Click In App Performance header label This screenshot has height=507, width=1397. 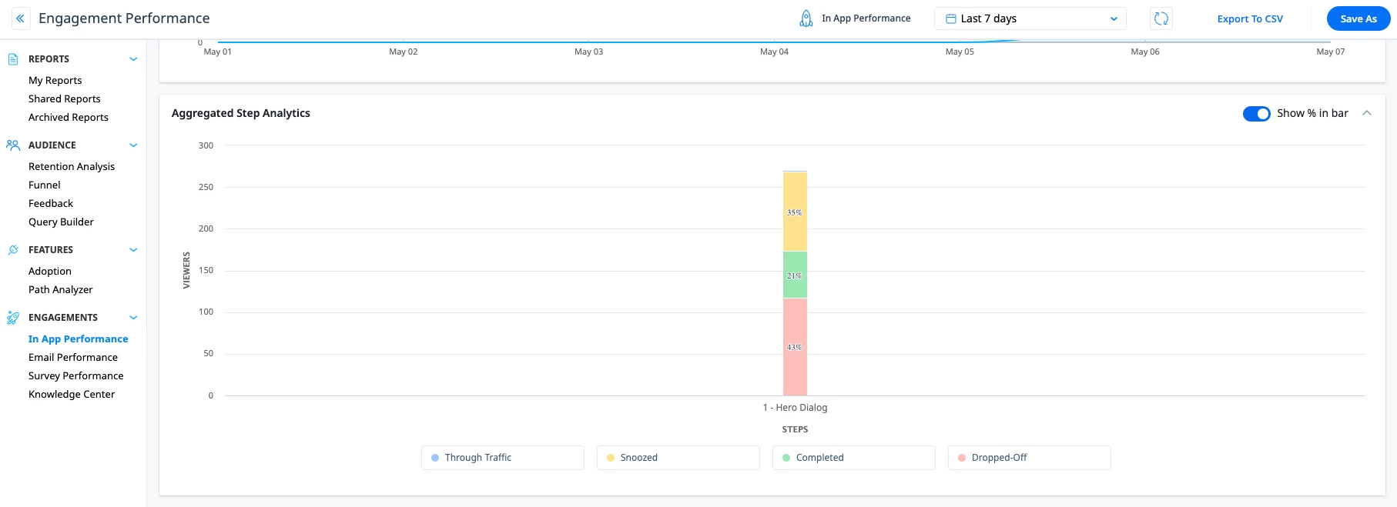click(x=866, y=18)
